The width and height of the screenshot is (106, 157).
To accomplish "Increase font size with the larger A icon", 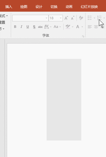I will pyautogui.click(x=66, y=18).
